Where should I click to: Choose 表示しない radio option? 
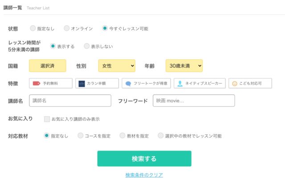pos(86,46)
